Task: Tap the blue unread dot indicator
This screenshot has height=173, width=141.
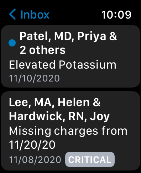Action: [x=12, y=43]
